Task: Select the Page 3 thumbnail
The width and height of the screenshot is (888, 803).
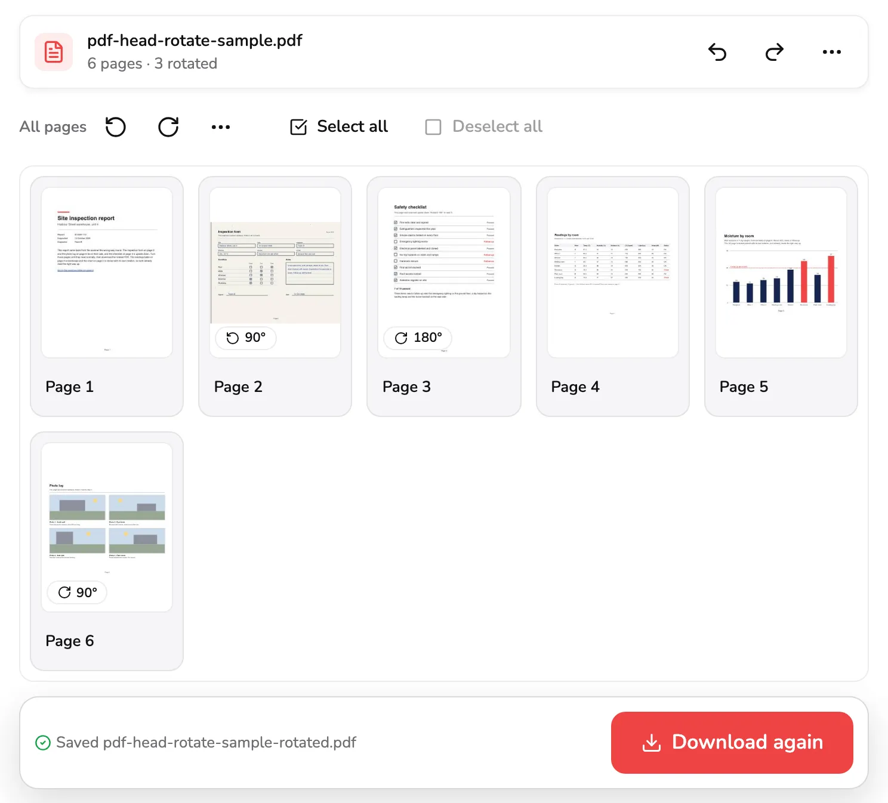Action: 444,273
